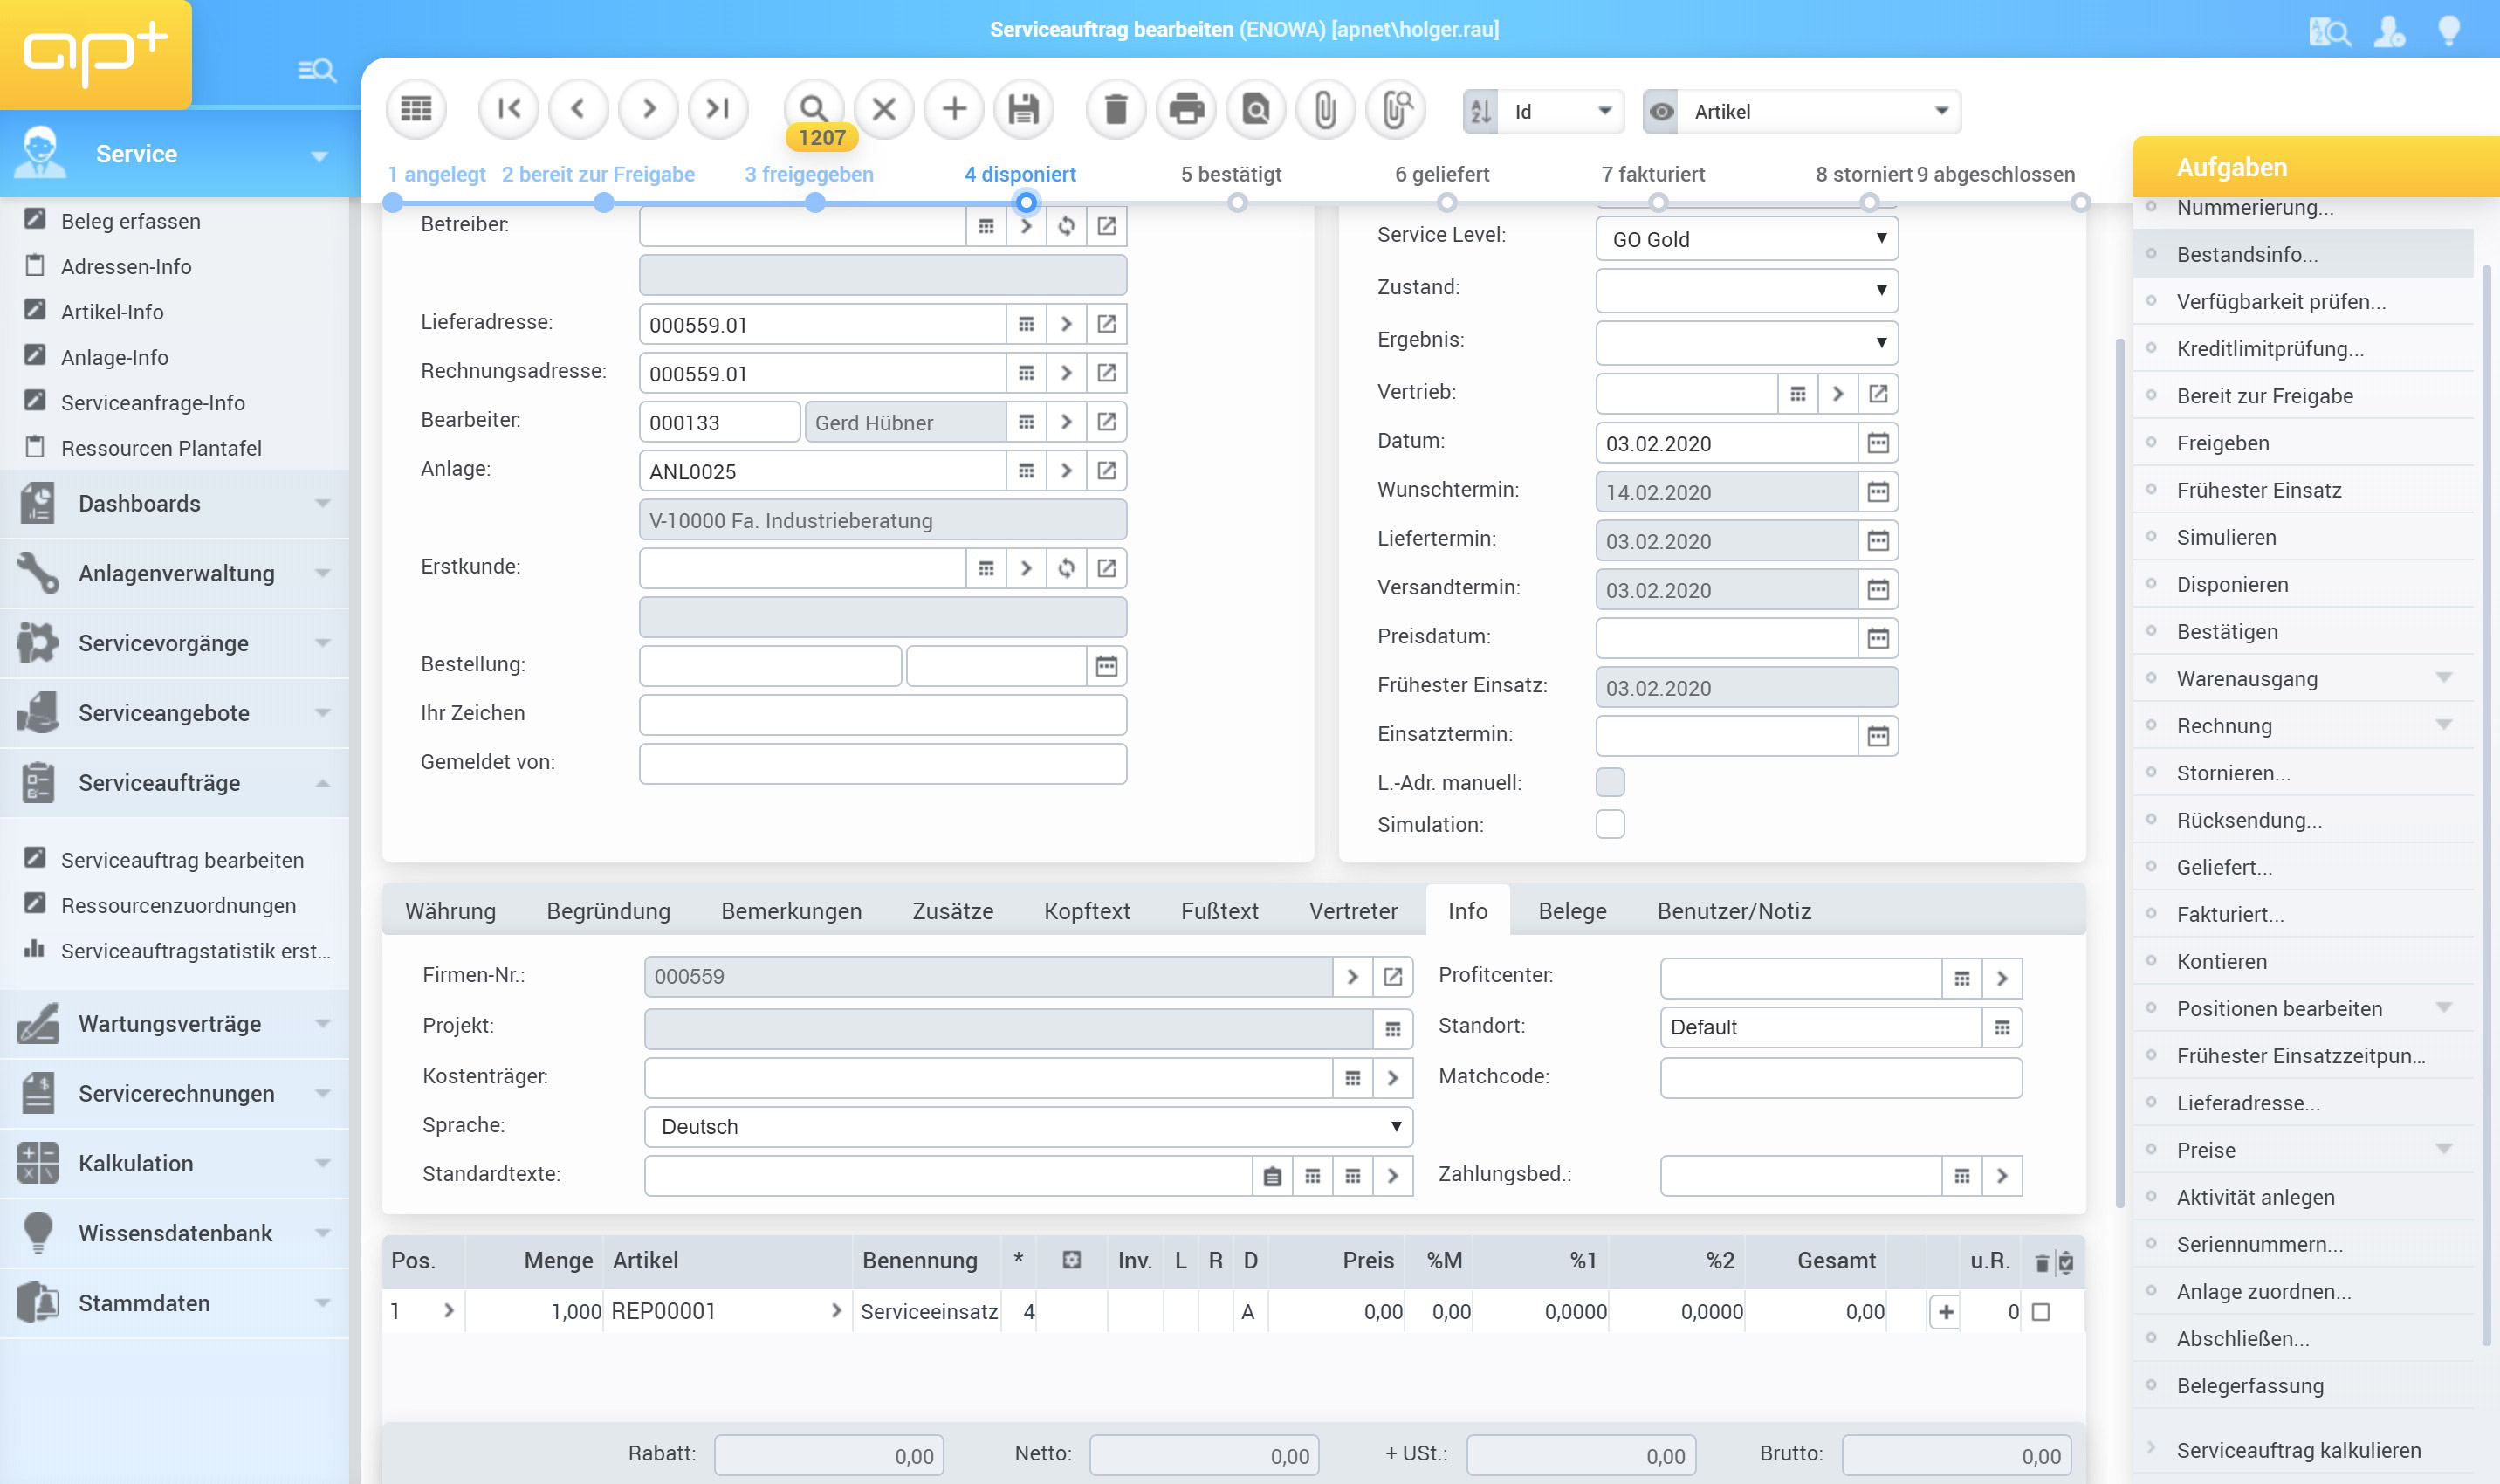
Task: Click the printer icon in toolbar
Action: click(1186, 109)
